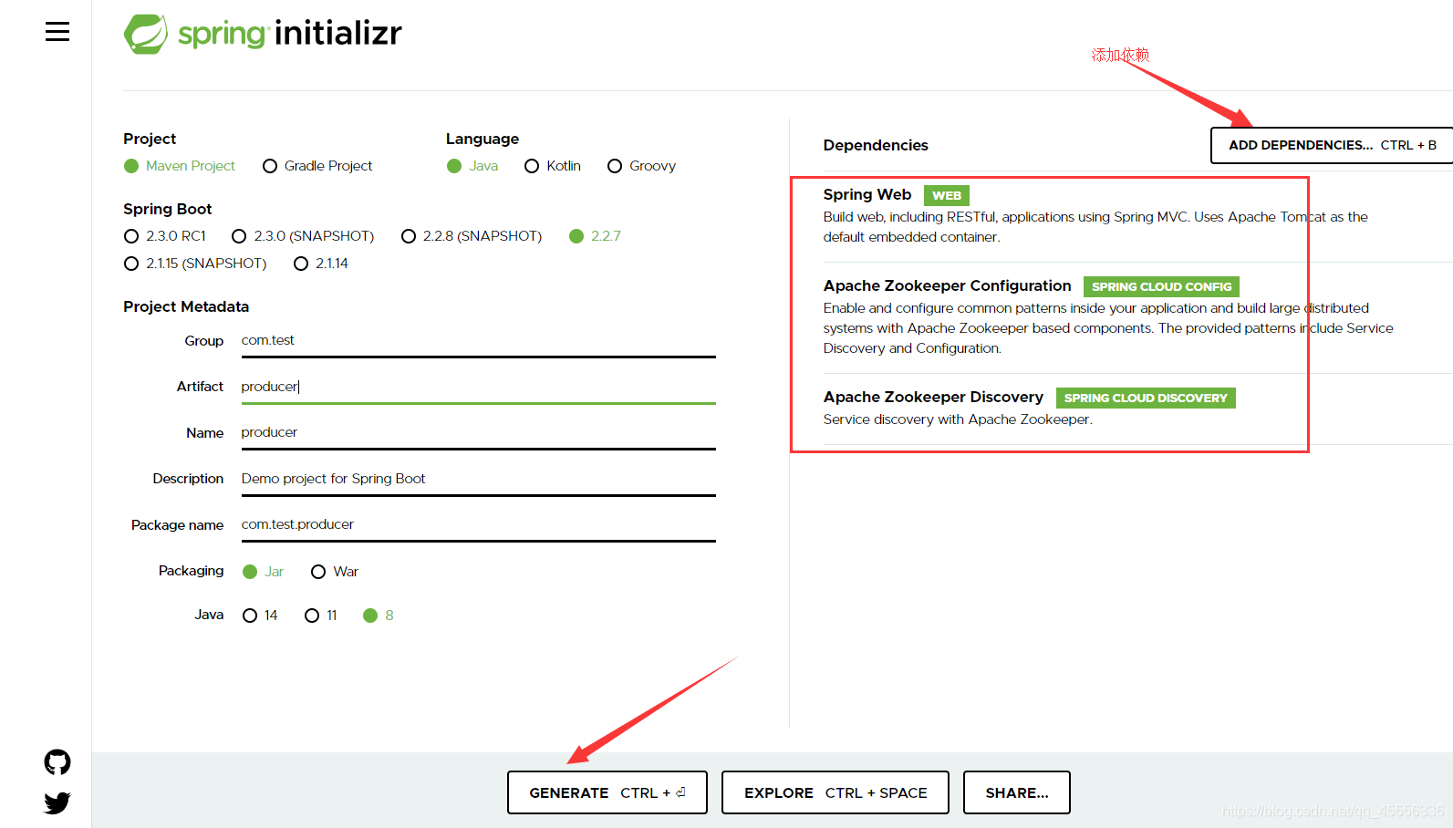Screen dimensions: 1453x828
Task: Select Spring Boot 2.2.7
Action: (595, 236)
